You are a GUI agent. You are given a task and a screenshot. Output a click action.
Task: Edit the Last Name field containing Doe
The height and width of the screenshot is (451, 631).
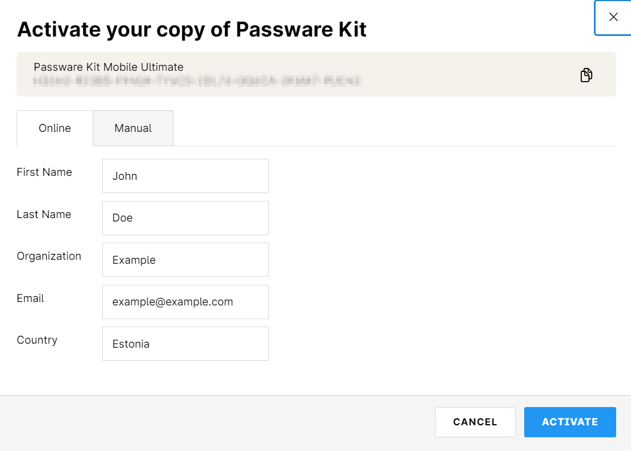point(186,218)
